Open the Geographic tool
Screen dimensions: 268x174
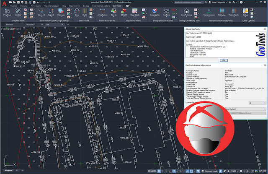[155, 13]
